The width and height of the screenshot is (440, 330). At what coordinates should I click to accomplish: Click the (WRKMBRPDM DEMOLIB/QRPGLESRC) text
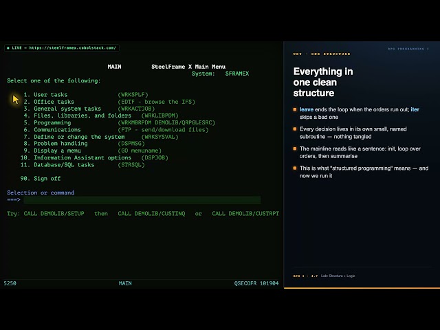pyautogui.click(x=166, y=122)
